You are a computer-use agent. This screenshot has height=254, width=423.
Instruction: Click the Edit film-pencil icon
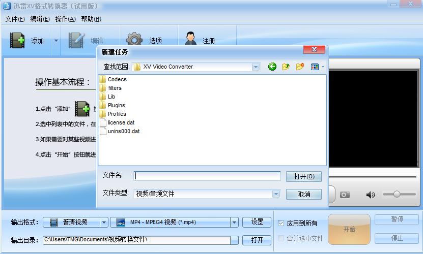76,40
